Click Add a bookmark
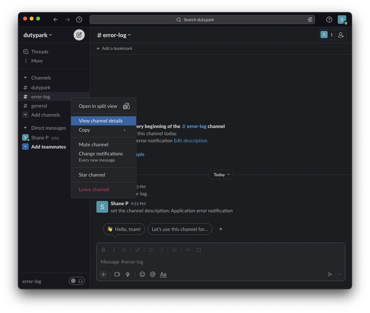The height and width of the screenshot is (313, 370). coord(114,49)
